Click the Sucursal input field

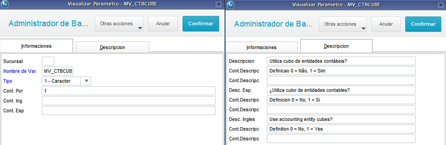tap(48, 61)
